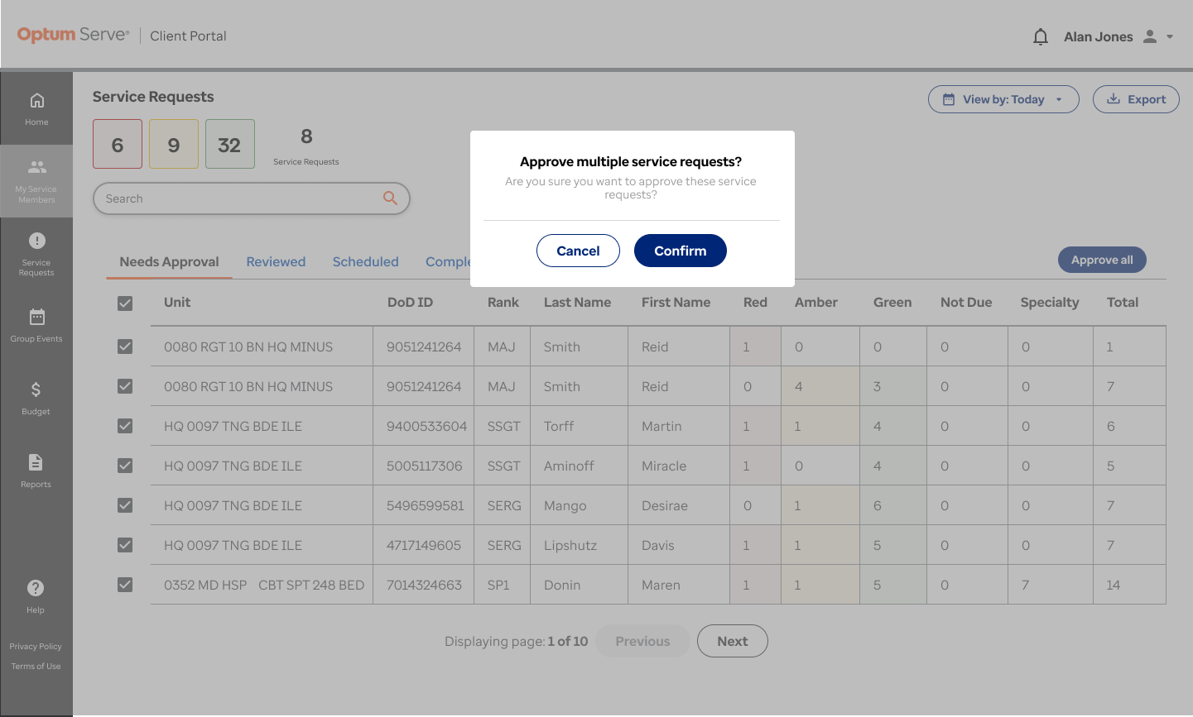Uncheck the Torff Martin row checkbox
Screen dimensions: 1193x717
[x=125, y=426]
